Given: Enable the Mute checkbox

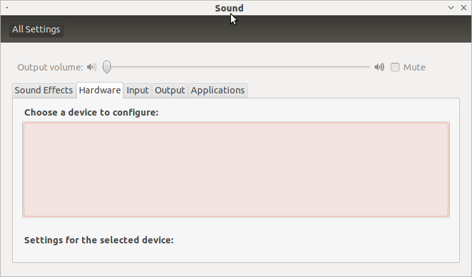Looking at the screenshot, I should point(395,67).
